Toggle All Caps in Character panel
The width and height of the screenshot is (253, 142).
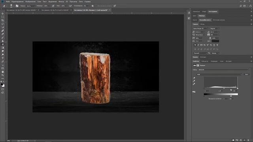[201, 45]
